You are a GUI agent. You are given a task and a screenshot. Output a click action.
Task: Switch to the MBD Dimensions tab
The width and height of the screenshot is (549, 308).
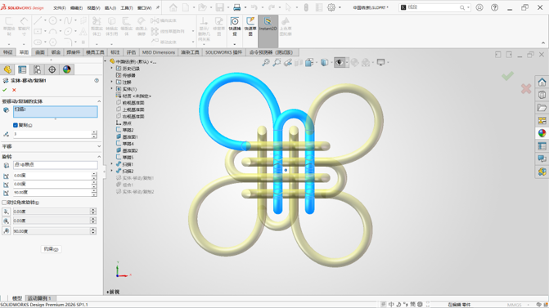(158, 52)
